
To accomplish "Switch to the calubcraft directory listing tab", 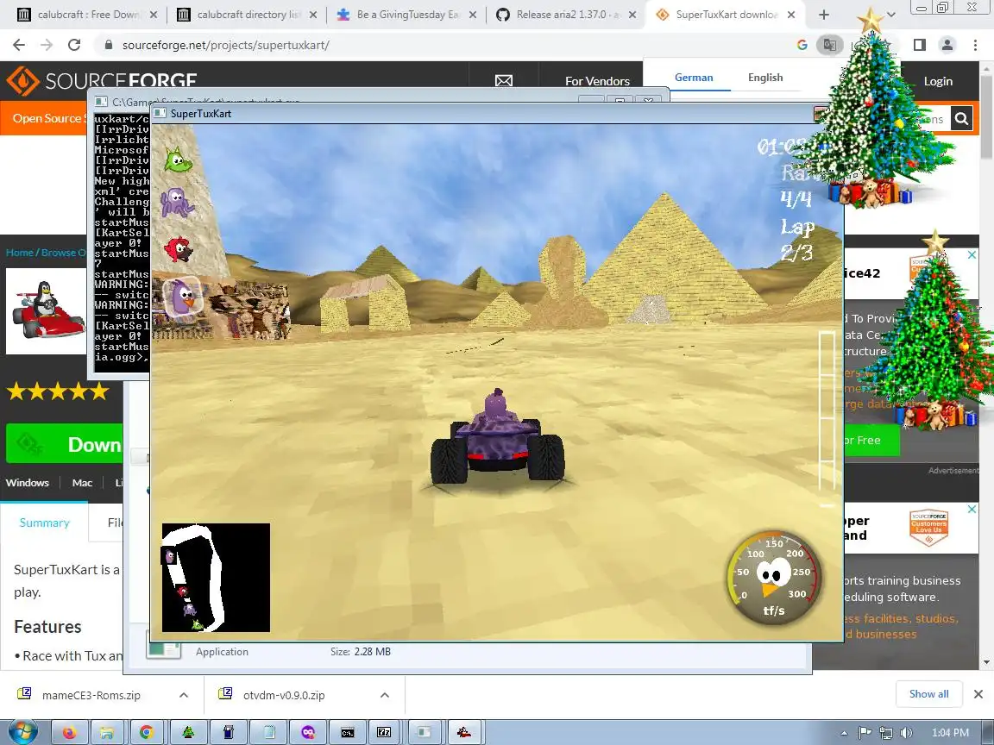I will 248,15.
